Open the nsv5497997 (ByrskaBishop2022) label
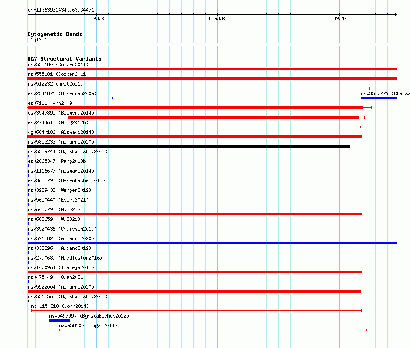The height and width of the screenshot is (348, 410). tap(89, 316)
